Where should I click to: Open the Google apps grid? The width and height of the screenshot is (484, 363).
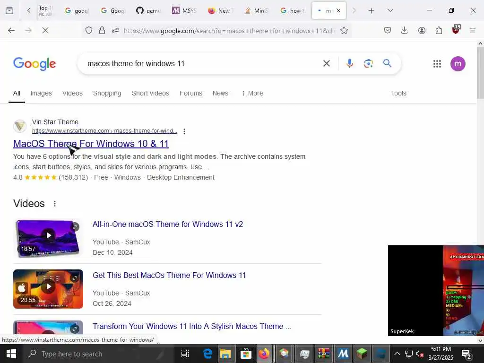click(437, 64)
